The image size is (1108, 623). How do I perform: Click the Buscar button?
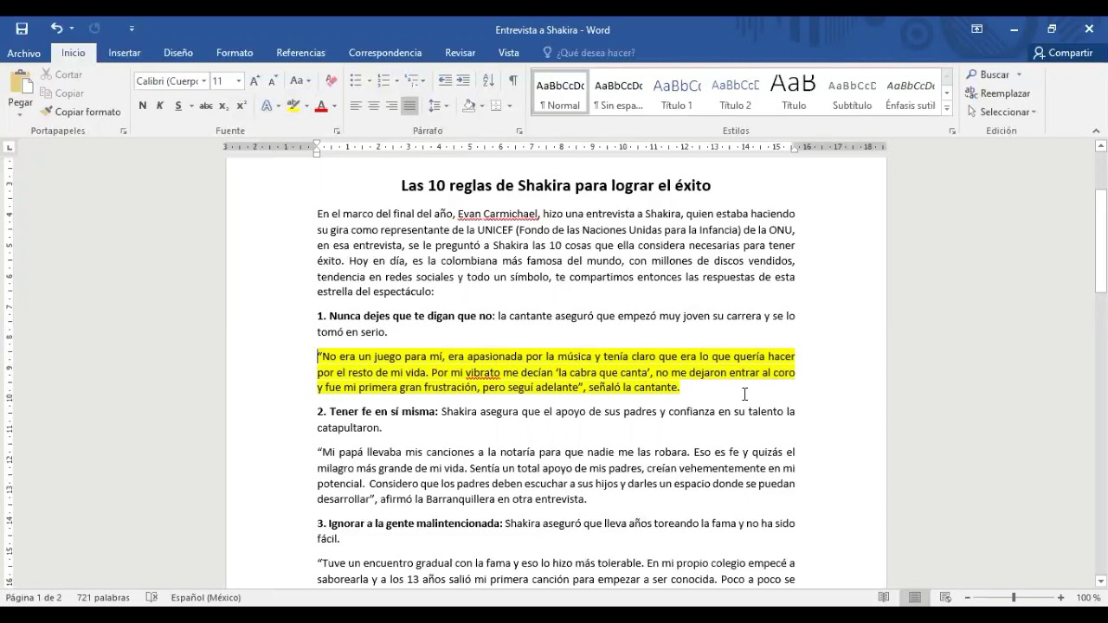pos(994,74)
